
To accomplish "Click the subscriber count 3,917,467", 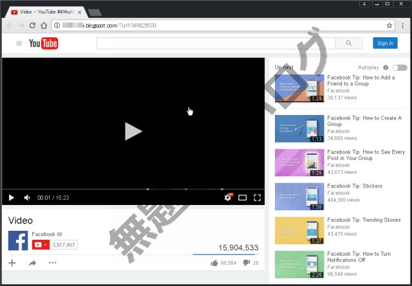I will pos(64,245).
